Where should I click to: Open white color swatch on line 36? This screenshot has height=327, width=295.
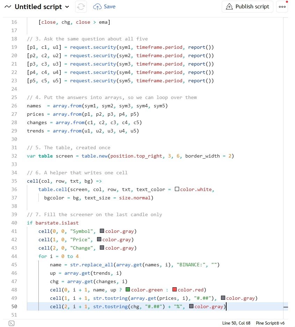click(177, 189)
